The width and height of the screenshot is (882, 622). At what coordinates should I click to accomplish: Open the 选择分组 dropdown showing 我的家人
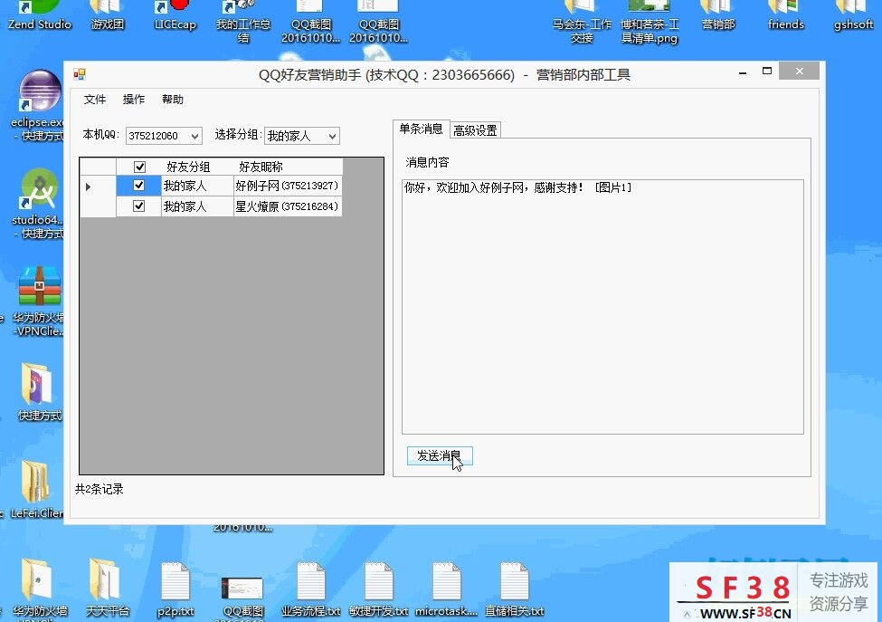302,136
